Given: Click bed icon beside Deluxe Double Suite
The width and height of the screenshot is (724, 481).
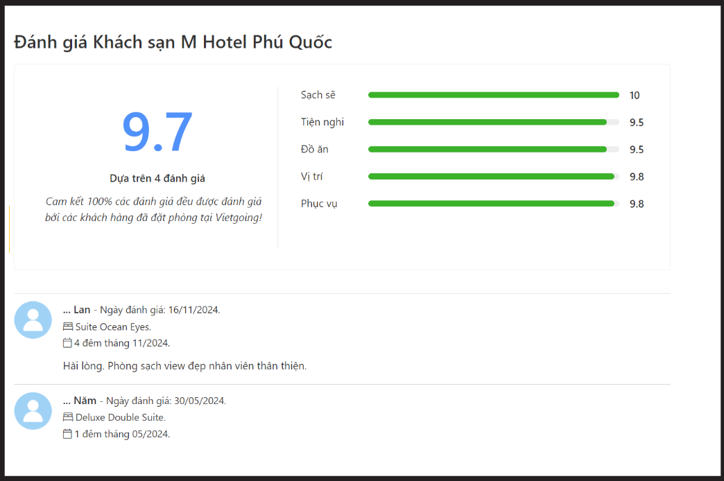Looking at the screenshot, I should pyautogui.click(x=68, y=417).
